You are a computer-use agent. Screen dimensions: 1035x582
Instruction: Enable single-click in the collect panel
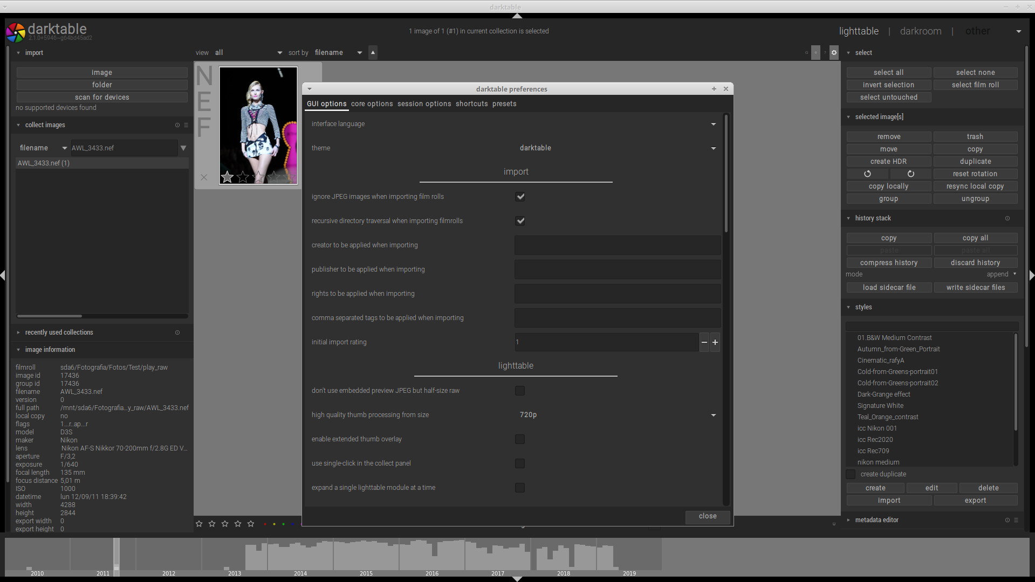(x=520, y=463)
